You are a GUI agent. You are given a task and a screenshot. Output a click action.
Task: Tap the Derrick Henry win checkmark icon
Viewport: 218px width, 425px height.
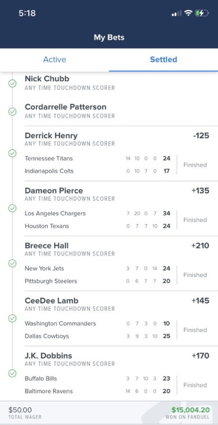(12, 153)
